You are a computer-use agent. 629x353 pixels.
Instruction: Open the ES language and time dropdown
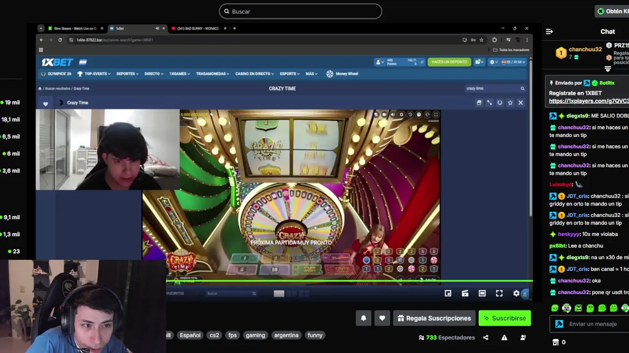pyautogui.click(x=514, y=62)
